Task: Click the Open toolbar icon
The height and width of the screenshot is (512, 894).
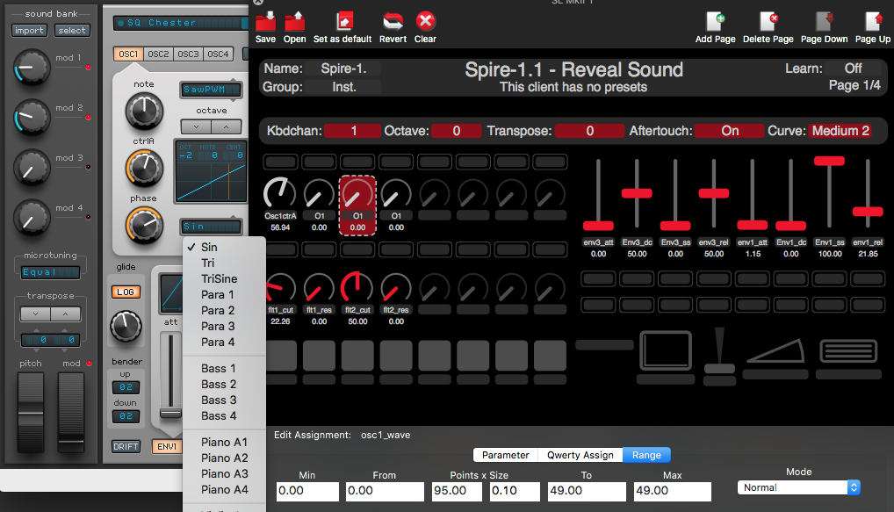Action: tap(295, 21)
